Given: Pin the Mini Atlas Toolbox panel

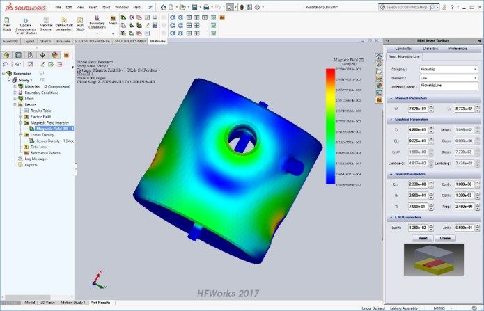Looking at the screenshot, I should [x=479, y=41].
